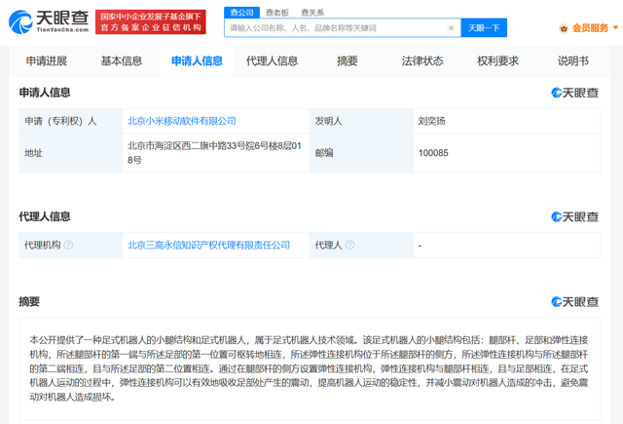
Task: Click the 代理人信息 section heading
Action: tap(45, 216)
